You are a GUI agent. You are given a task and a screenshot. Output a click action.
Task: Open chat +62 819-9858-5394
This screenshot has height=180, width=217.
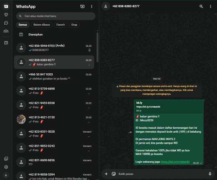coord(54,175)
